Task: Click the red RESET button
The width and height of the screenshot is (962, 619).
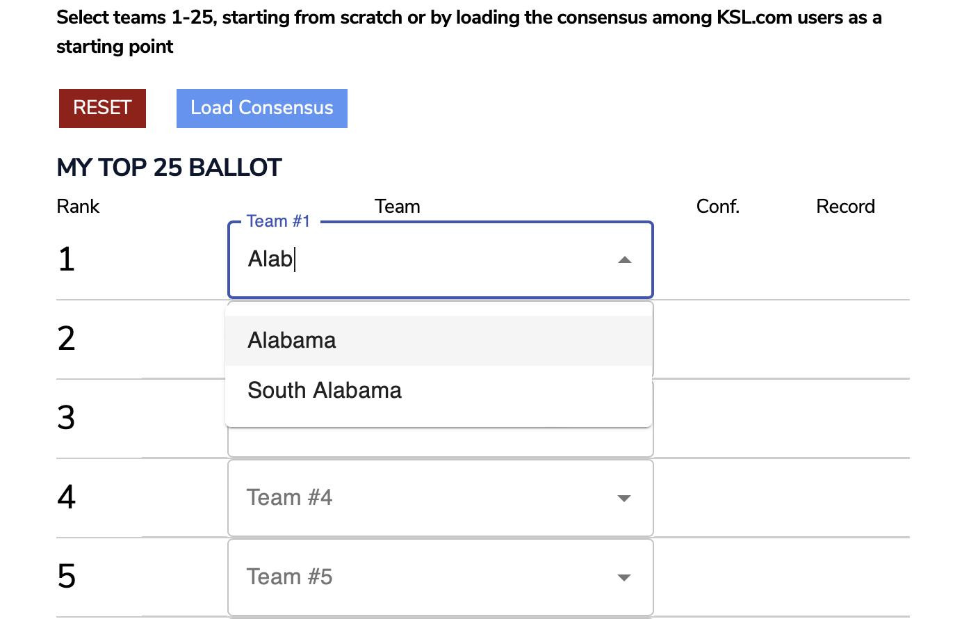Action: [102, 108]
